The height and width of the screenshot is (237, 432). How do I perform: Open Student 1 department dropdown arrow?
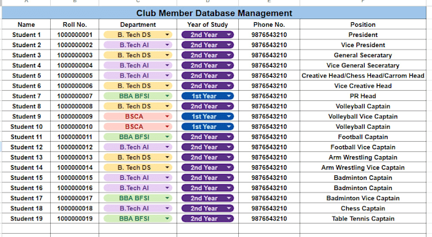(x=167, y=35)
